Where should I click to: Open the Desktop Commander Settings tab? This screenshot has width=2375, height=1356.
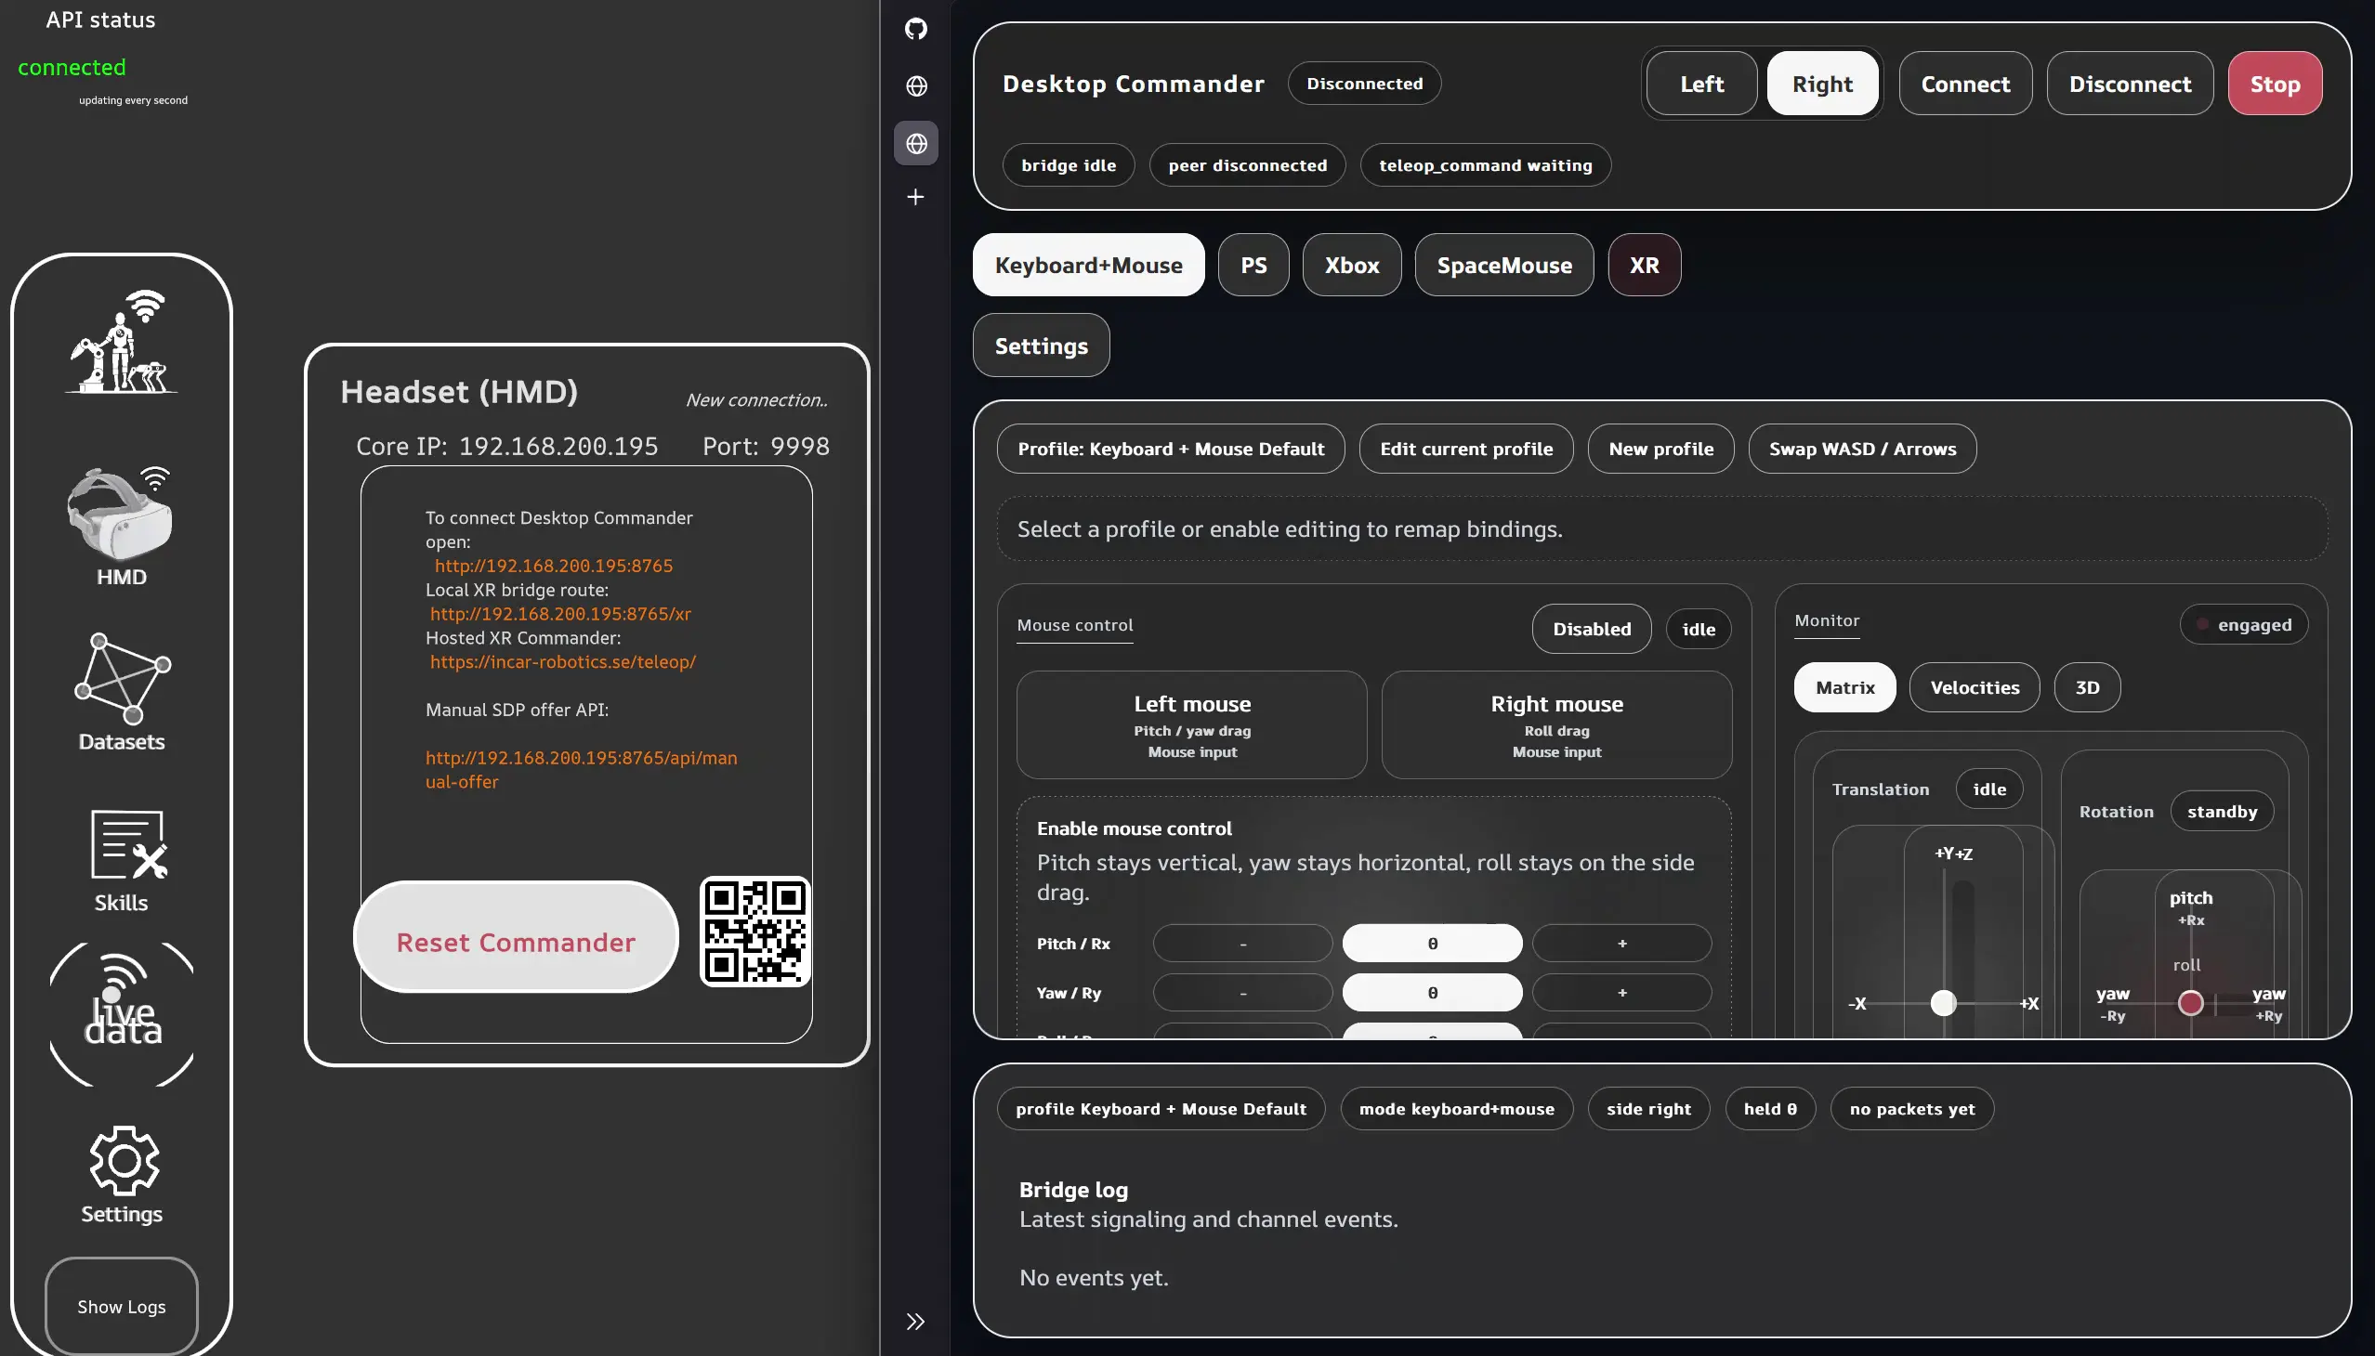click(1041, 346)
